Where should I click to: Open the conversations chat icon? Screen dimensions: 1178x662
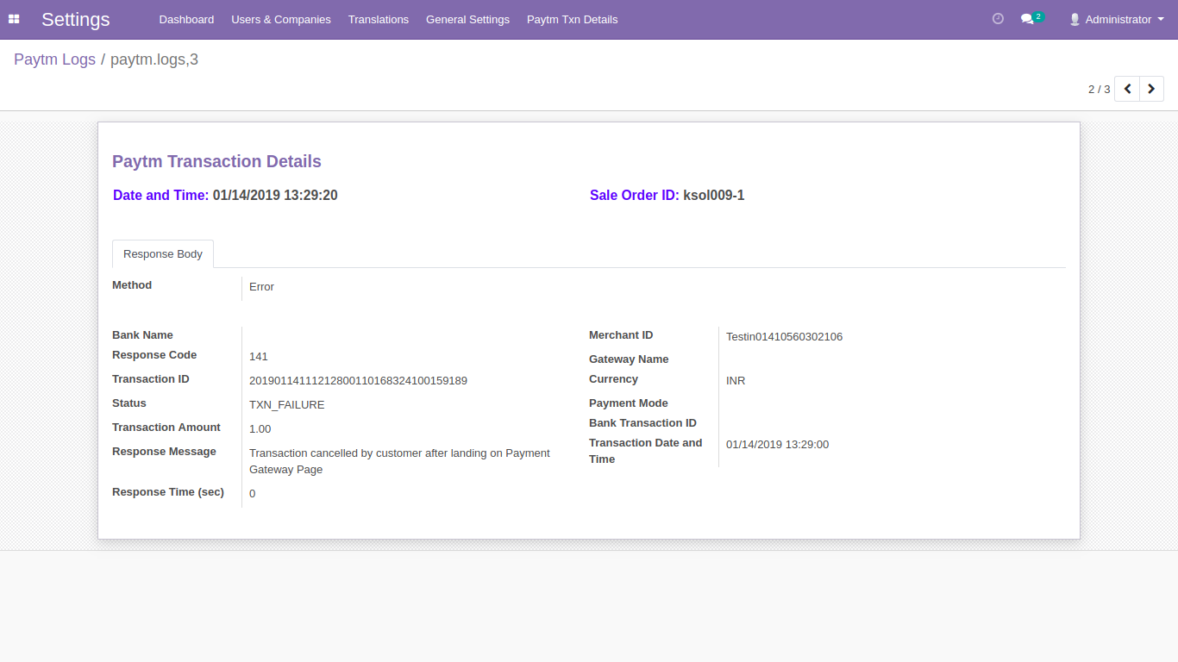click(x=1027, y=19)
